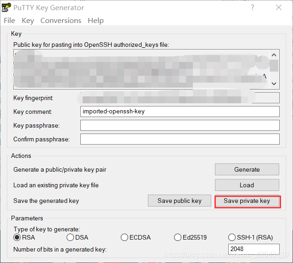Open the Help menu
The width and height of the screenshot is (293, 263).
pyautogui.click(x=96, y=21)
